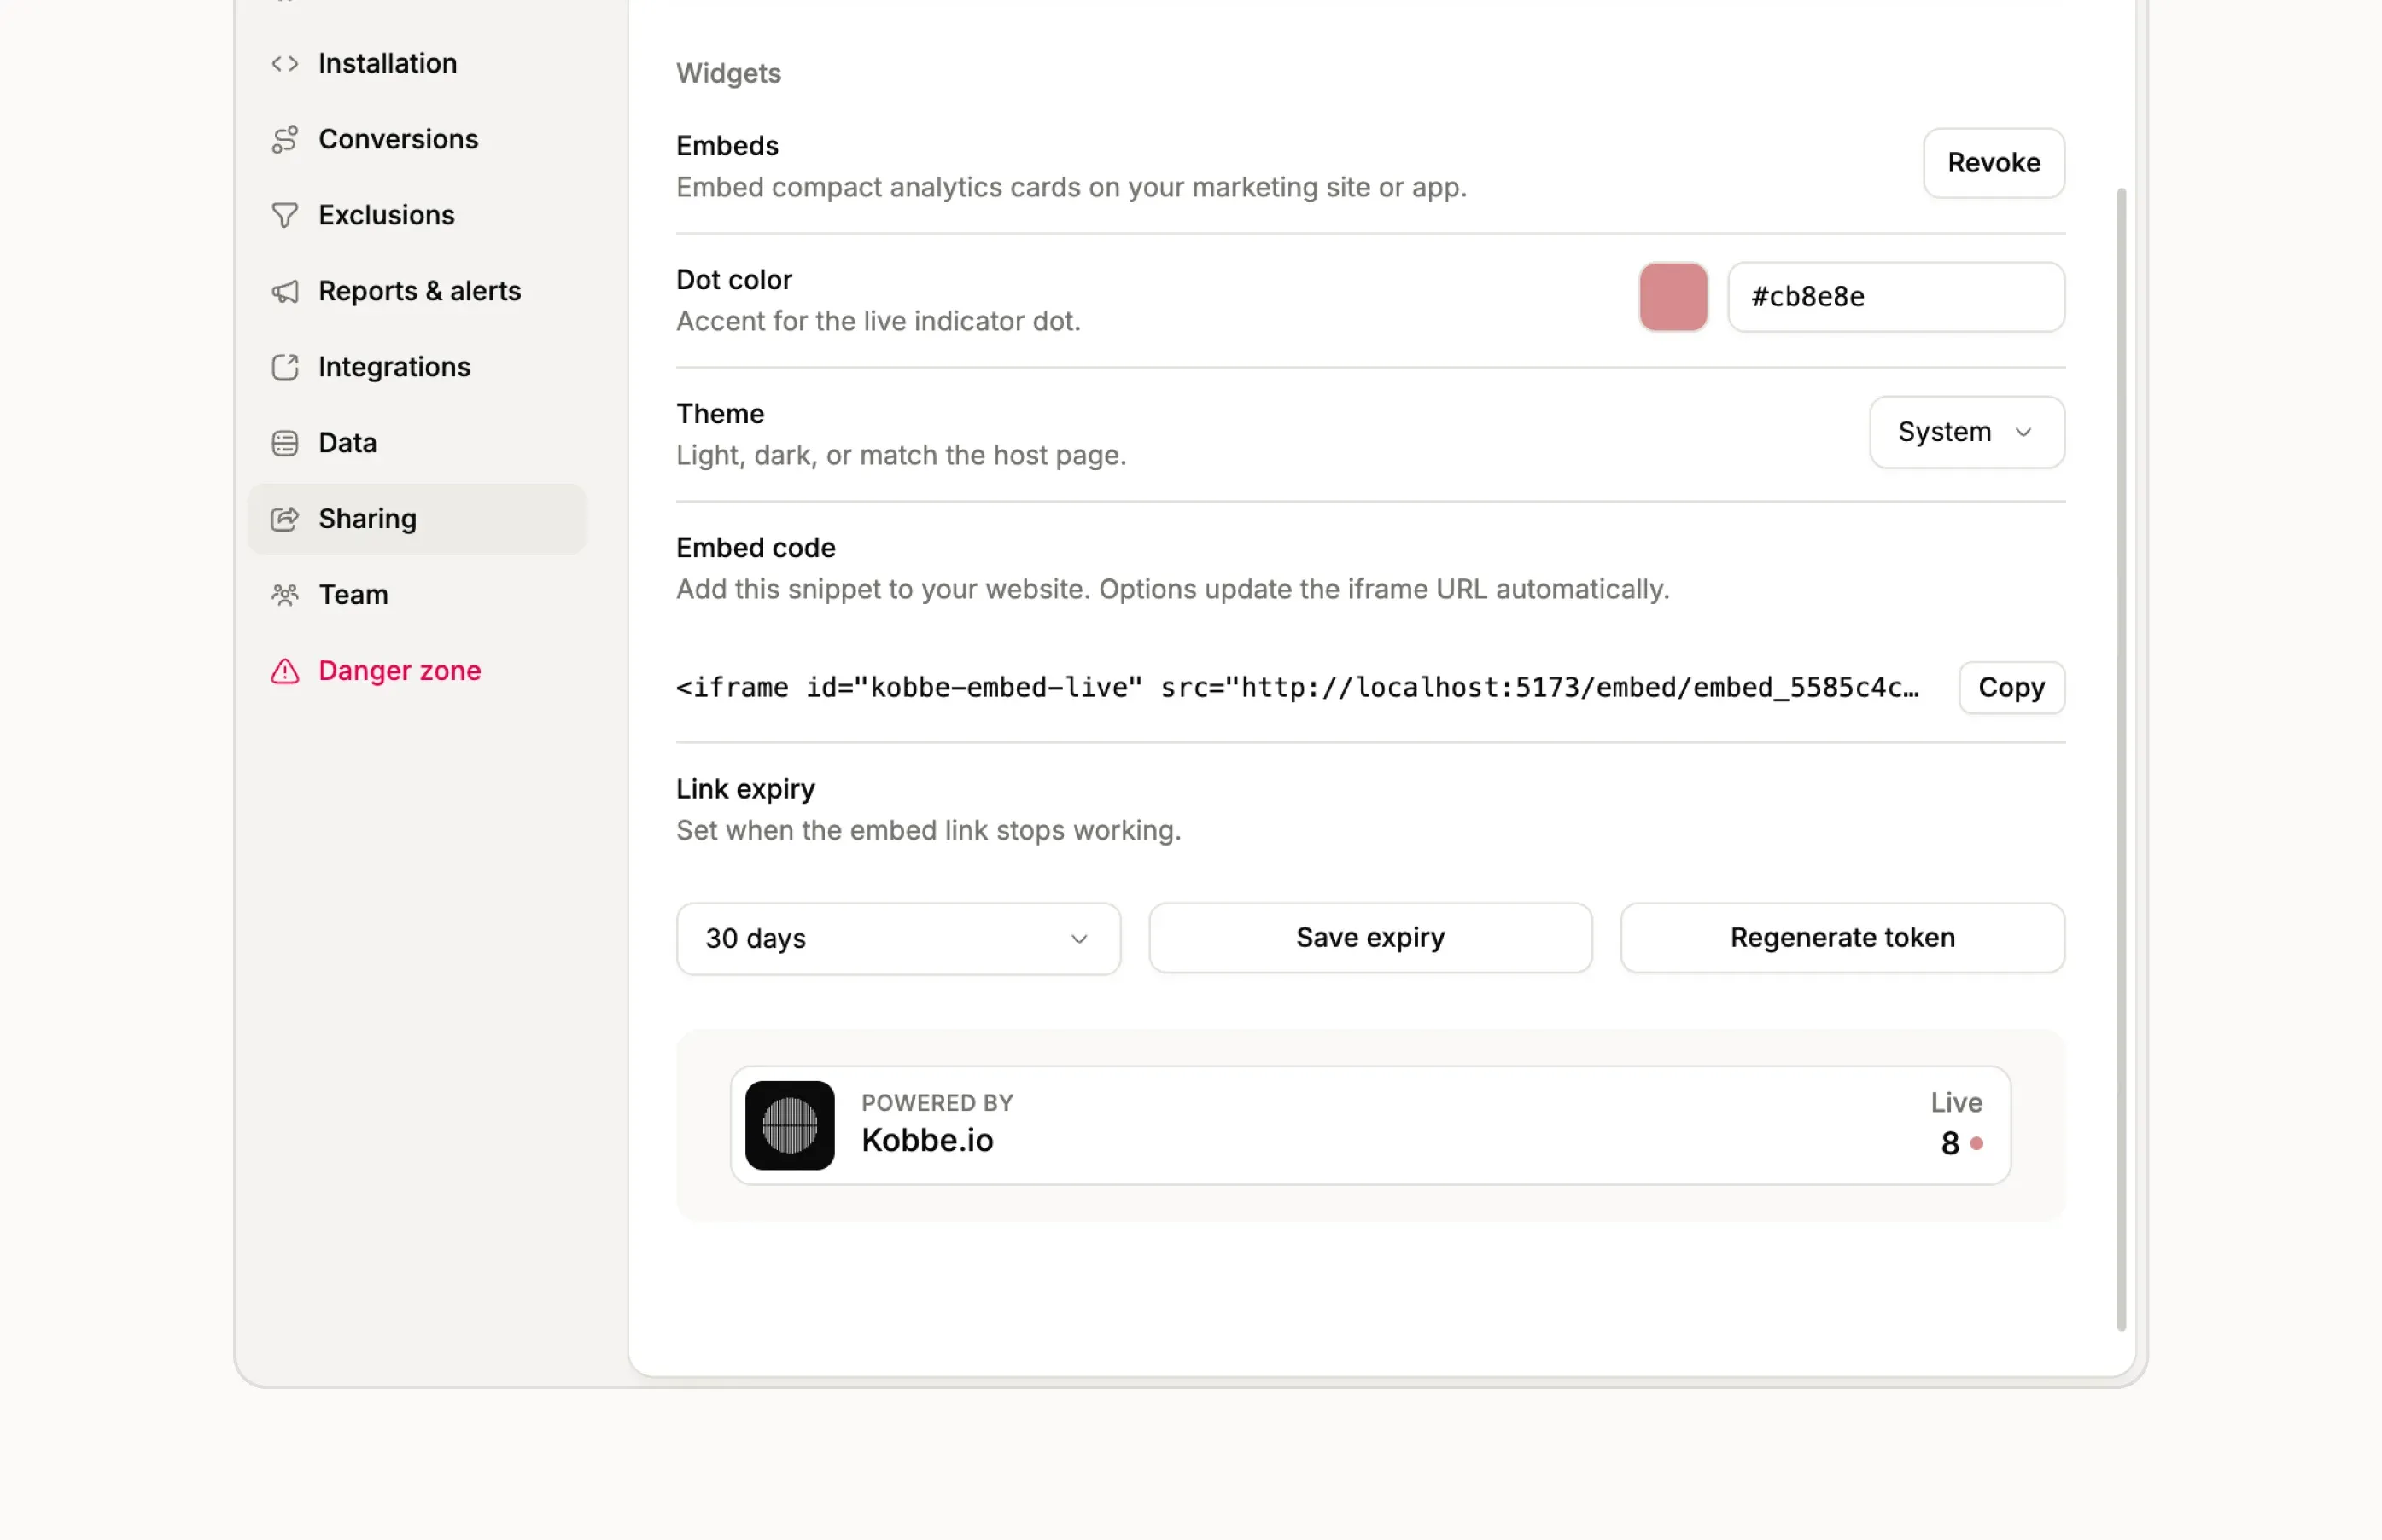2382x1540 pixels.
Task: Click the Exclusions funnel icon
Action: point(285,215)
